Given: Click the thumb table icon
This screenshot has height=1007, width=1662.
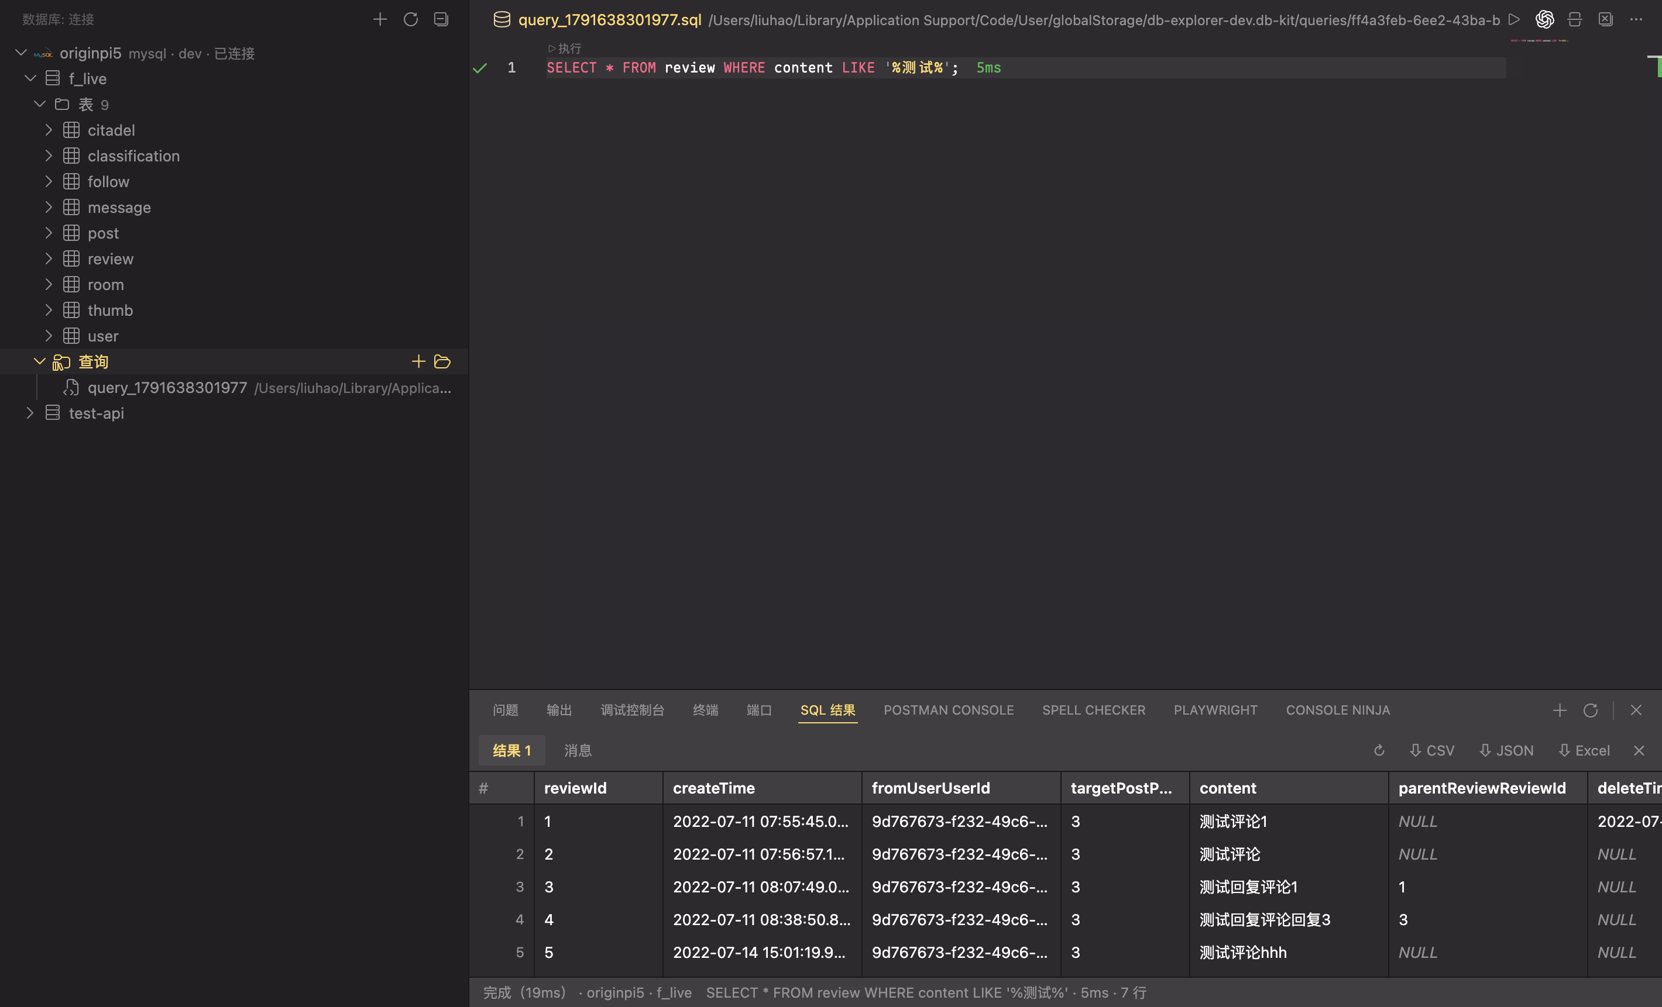Looking at the screenshot, I should [71, 310].
